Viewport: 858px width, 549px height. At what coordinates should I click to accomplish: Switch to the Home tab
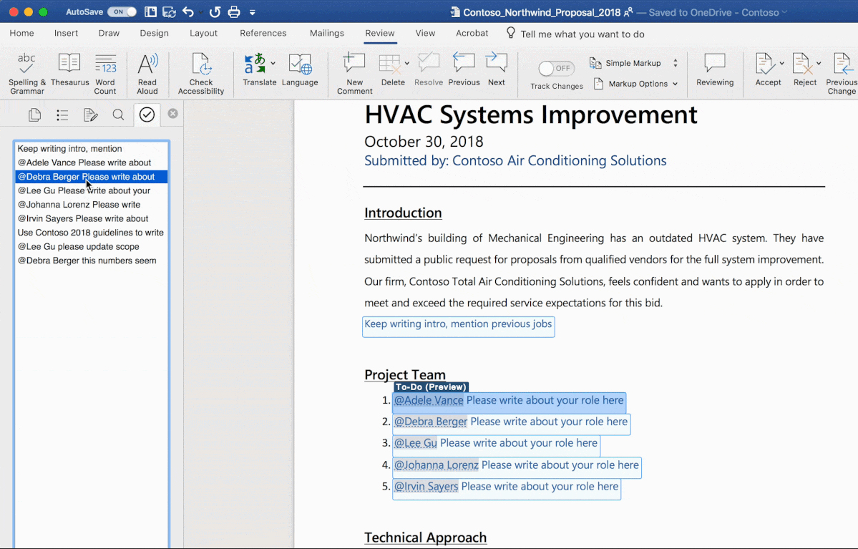point(22,34)
